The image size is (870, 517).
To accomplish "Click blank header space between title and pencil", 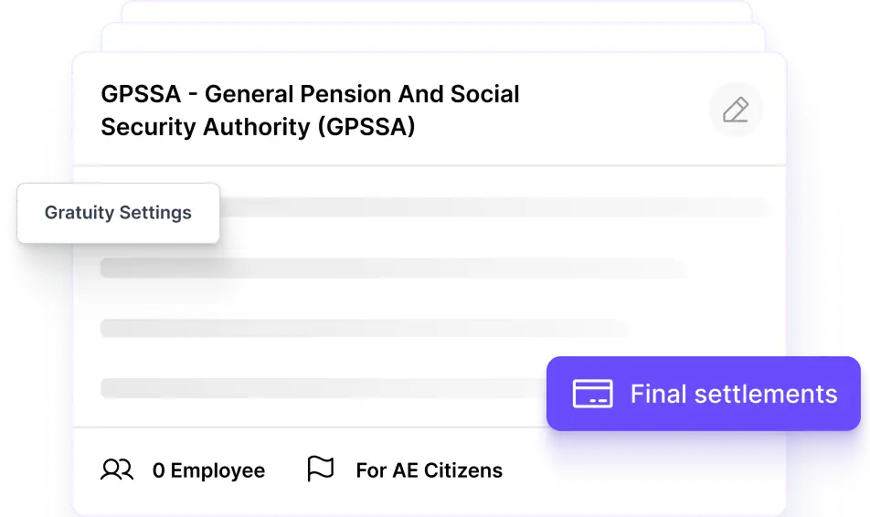I will tap(614, 110).
